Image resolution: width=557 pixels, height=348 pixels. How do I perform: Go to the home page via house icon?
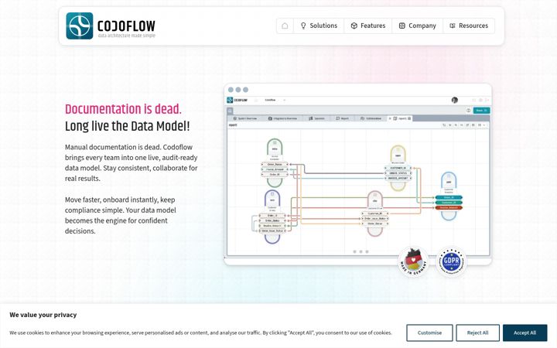click(285, 26)
